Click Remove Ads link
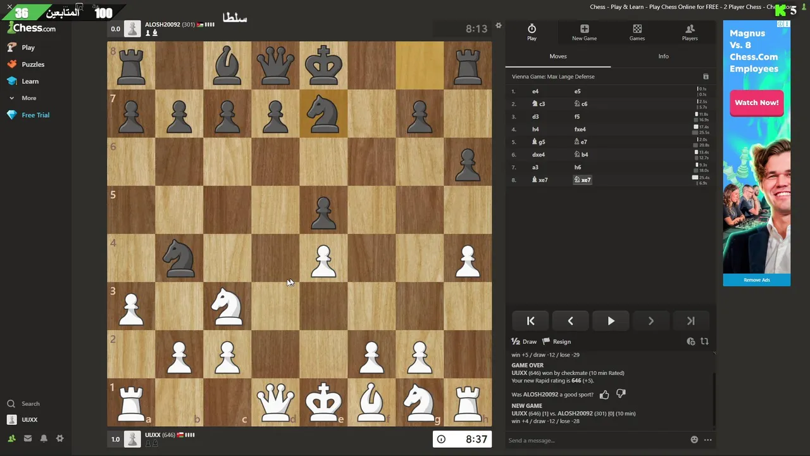Viewport: 810px width, 456px height. click(x=756, y=280)
